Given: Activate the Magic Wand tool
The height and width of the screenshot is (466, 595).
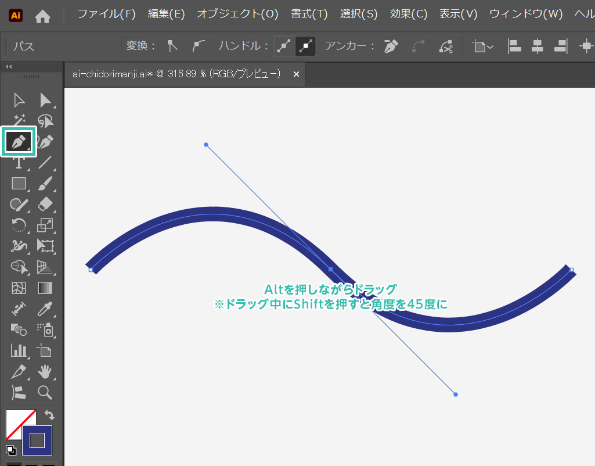Looking at the screenshot, I should pyautogui.click(x=19, y=120).
